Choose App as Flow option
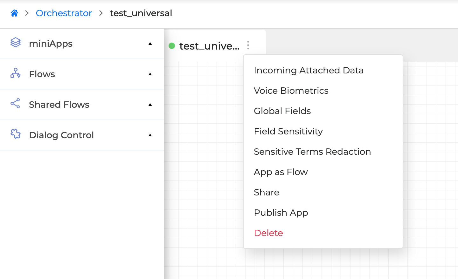Viewport: 458px width, 279px height. coord(281,172)
